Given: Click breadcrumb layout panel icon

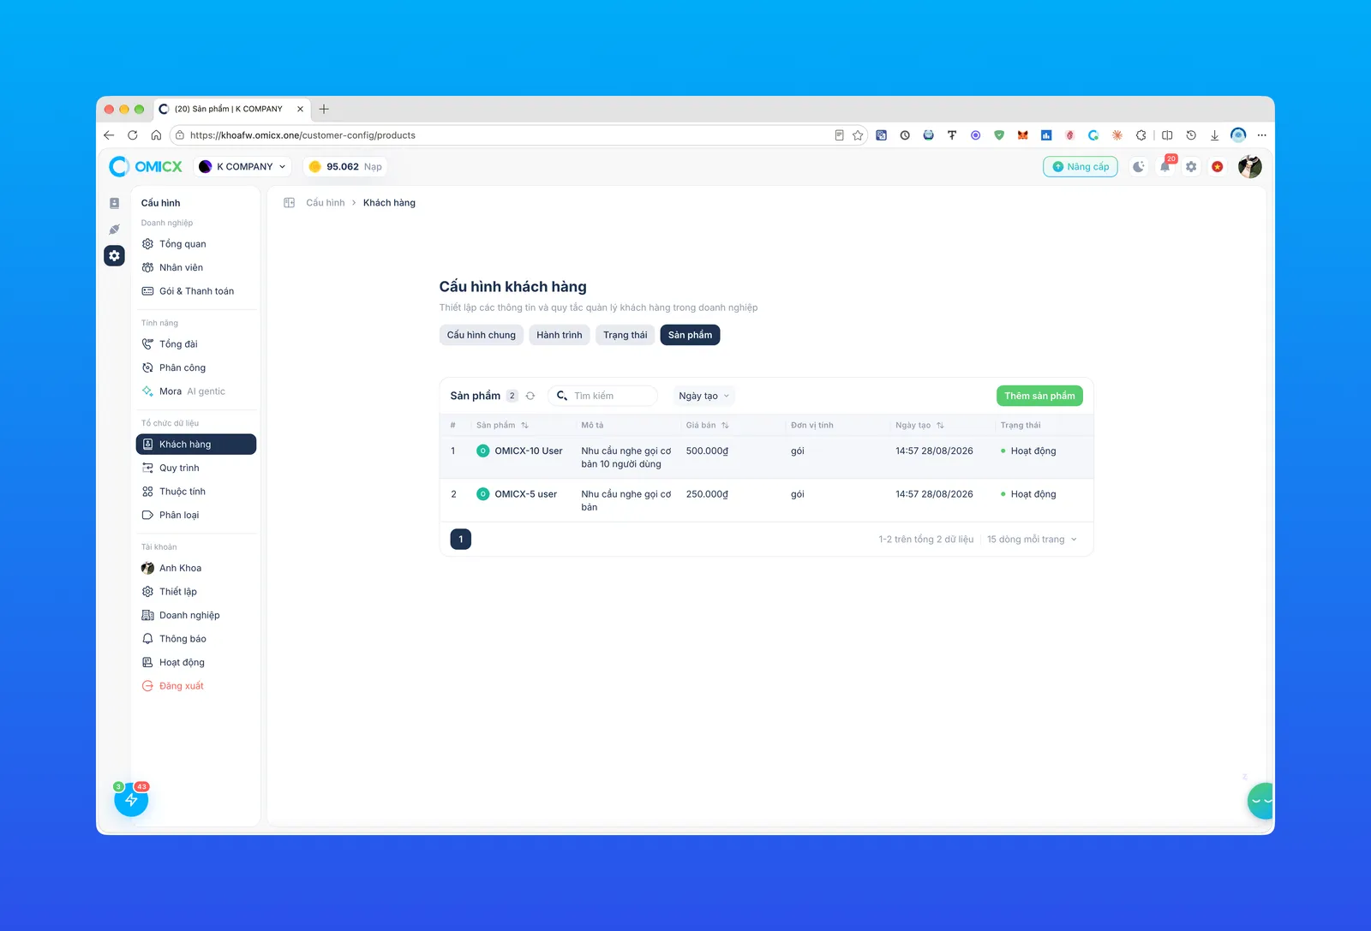Looking at the screenshot, I should pyautogui.click(x=290, y=203).
